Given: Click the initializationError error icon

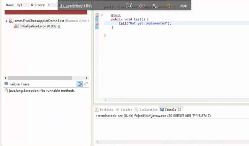Looking at the screenshot, I should click(x=16, y=26).
